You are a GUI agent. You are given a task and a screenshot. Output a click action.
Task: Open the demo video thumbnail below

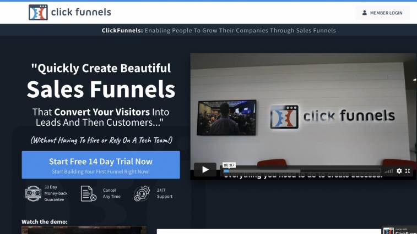coord(84,230)
